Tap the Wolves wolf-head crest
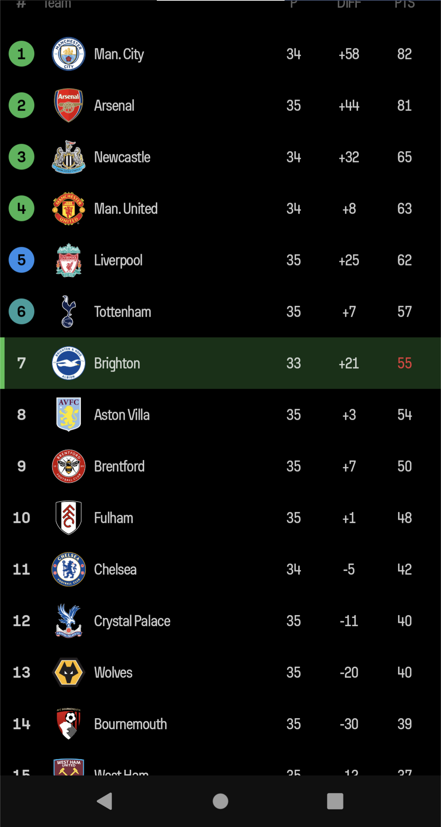441x827 pixels. (69, 672)
